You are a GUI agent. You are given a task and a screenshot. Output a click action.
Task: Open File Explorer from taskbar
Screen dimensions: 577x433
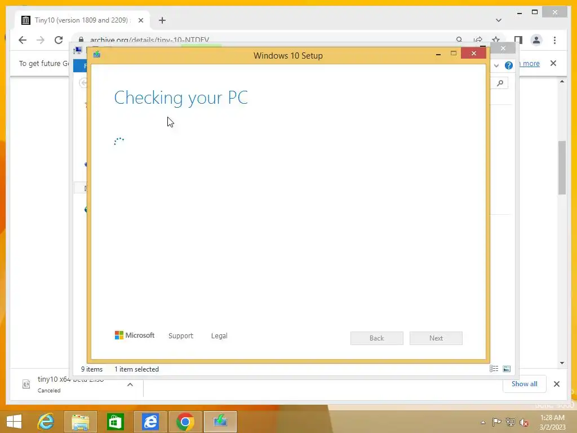(81, 422)
